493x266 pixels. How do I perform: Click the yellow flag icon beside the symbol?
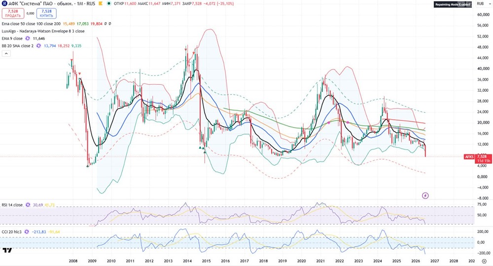[101, 4]
